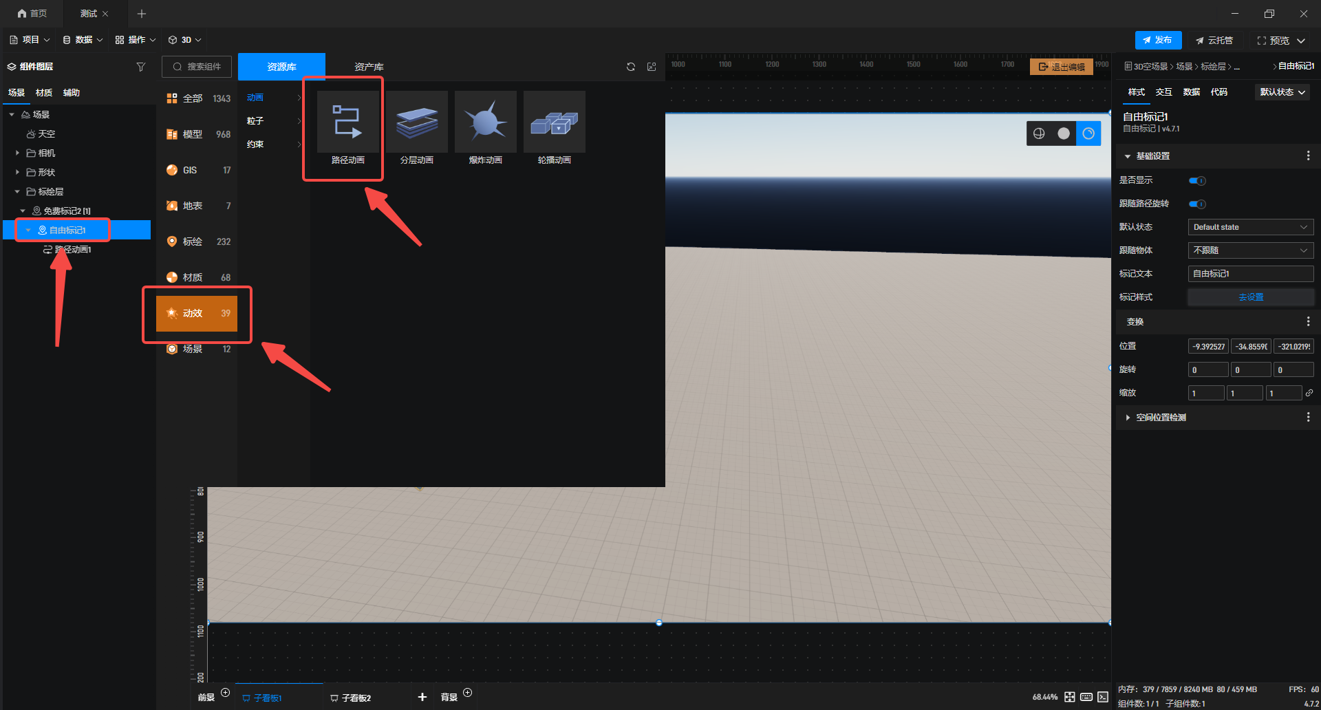Screen dimensions: 1321x710
Task: Click the add panel plus icon near 子看板2
Action: click(x=422, y=697)
